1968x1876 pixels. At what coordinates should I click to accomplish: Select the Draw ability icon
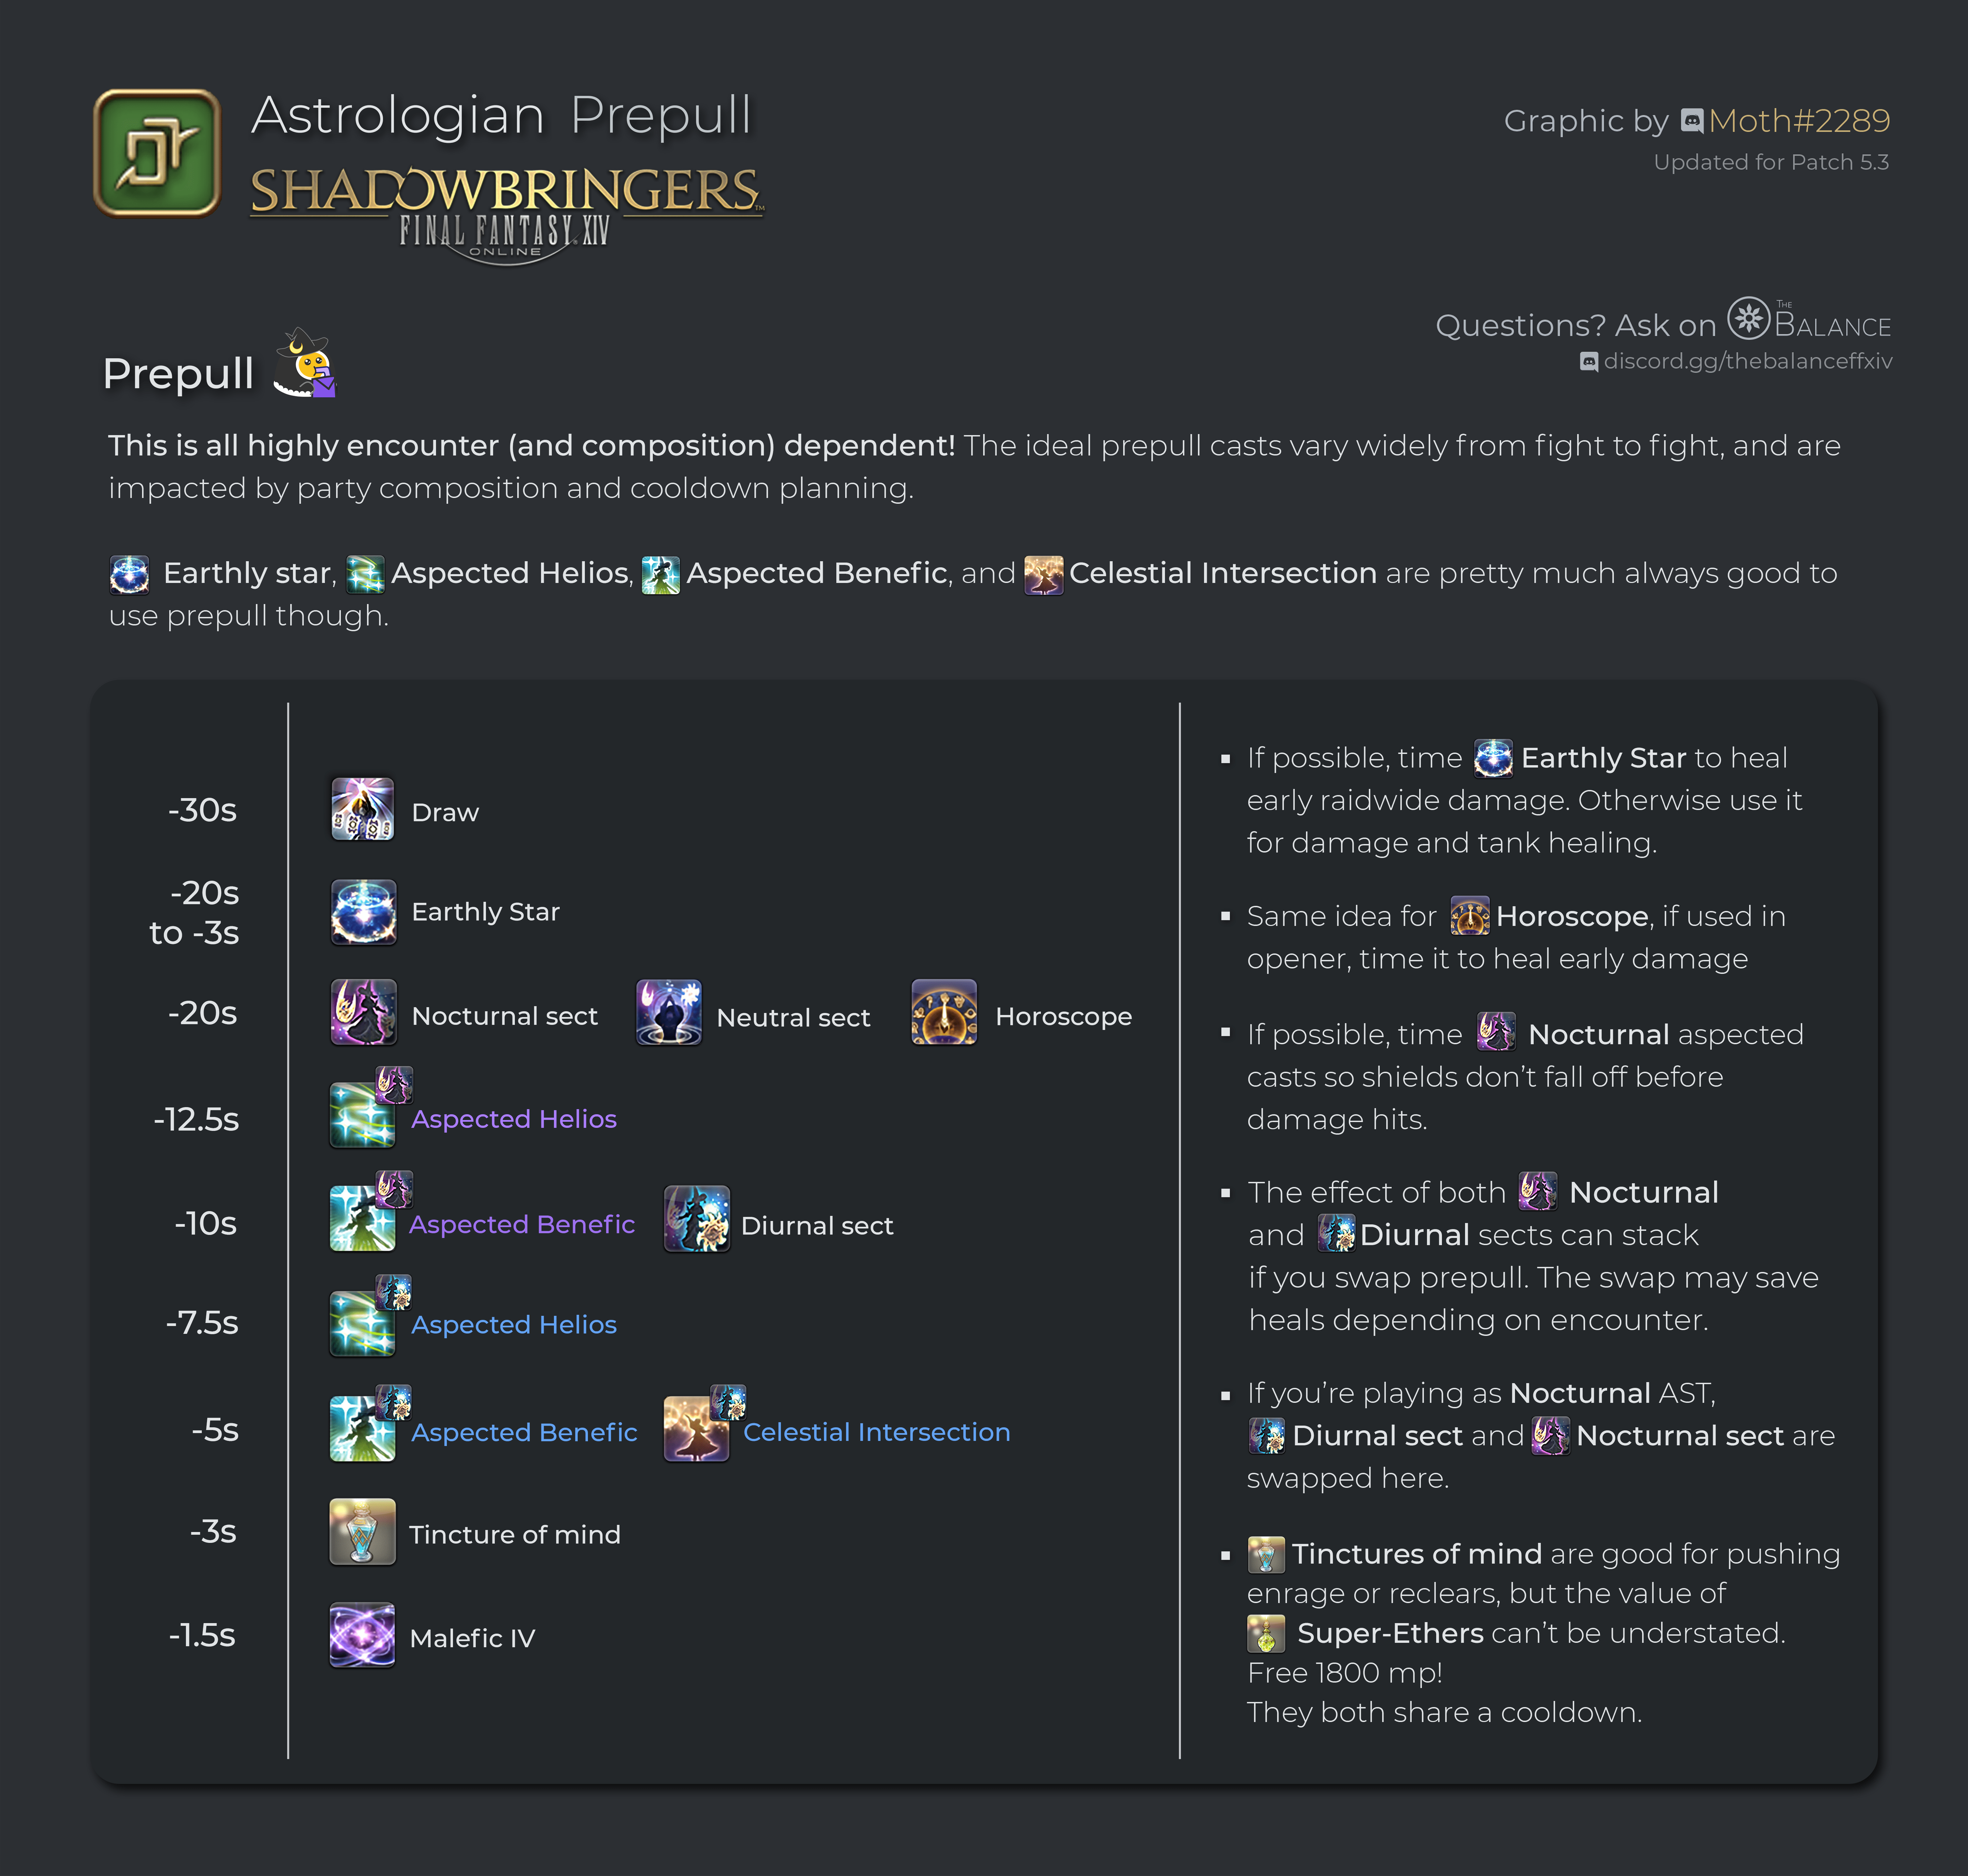click(363, 809)
